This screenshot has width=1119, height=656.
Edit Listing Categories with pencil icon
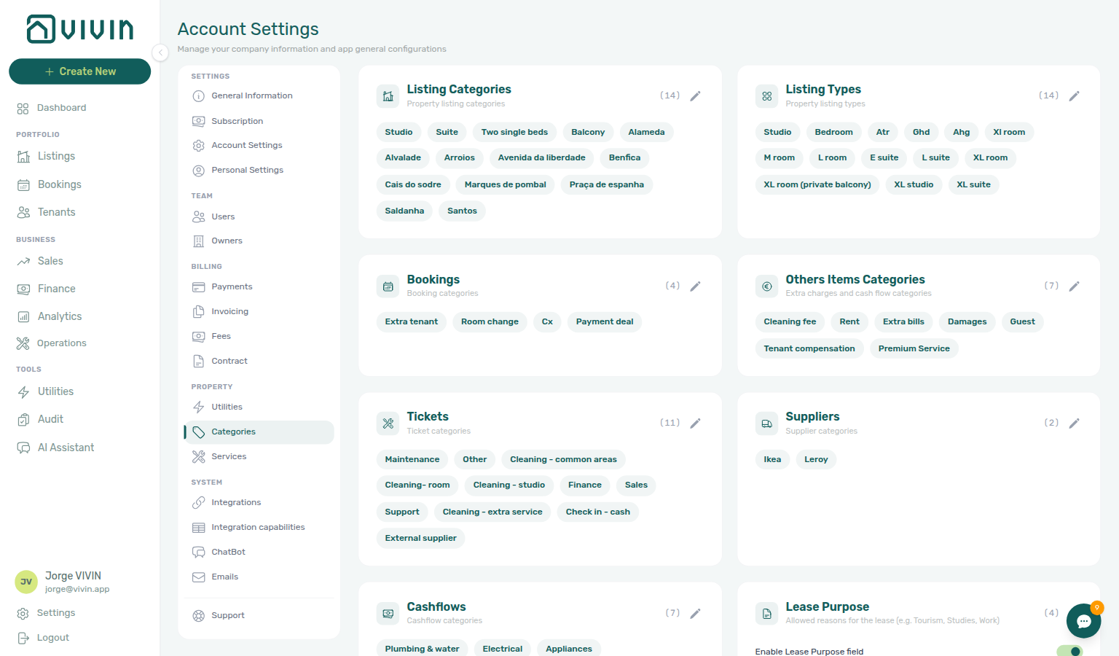tap(695, 96)
